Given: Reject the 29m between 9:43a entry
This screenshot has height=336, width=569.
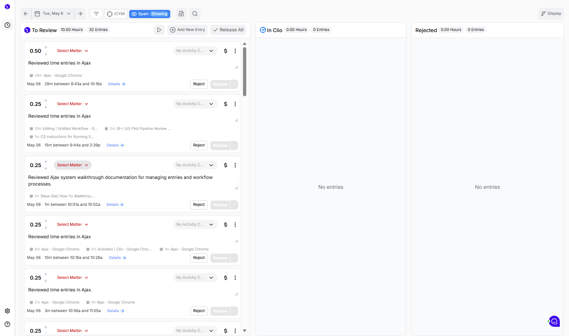Looking at the screenshot, I should [199, 84].
